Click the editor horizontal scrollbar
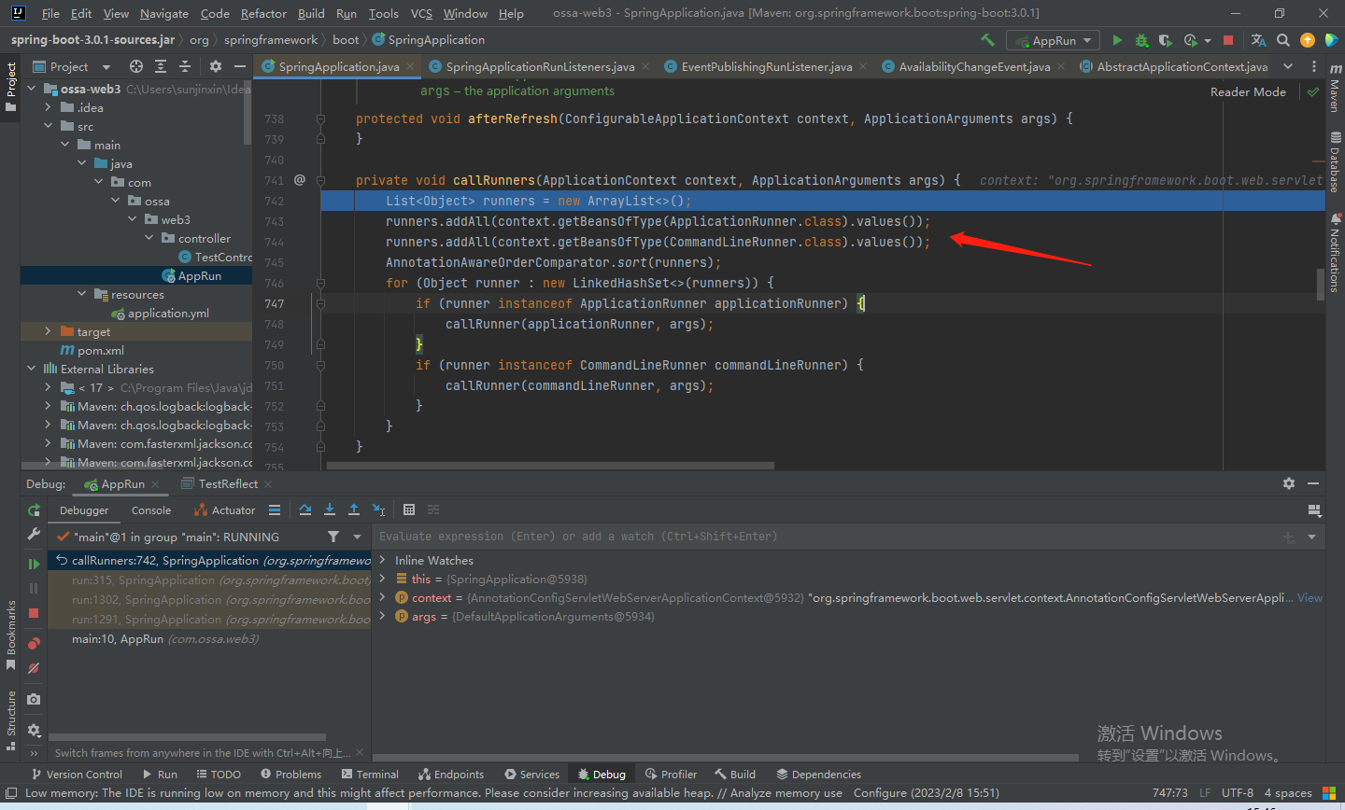The width and height of the screenshot is (1345, 810). pos(549,465)
